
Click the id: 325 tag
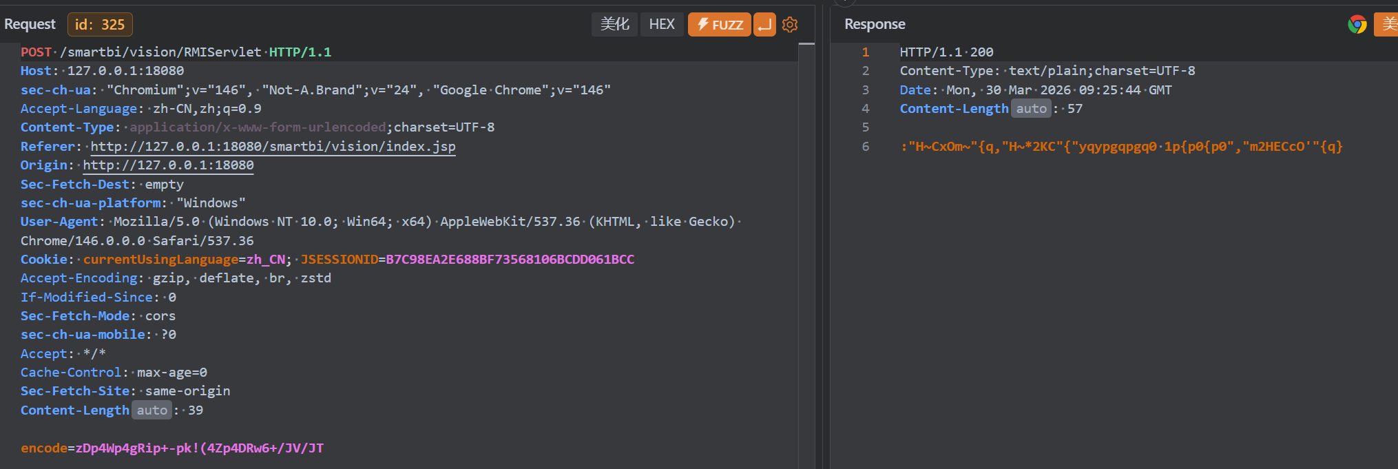click(100, 25)
